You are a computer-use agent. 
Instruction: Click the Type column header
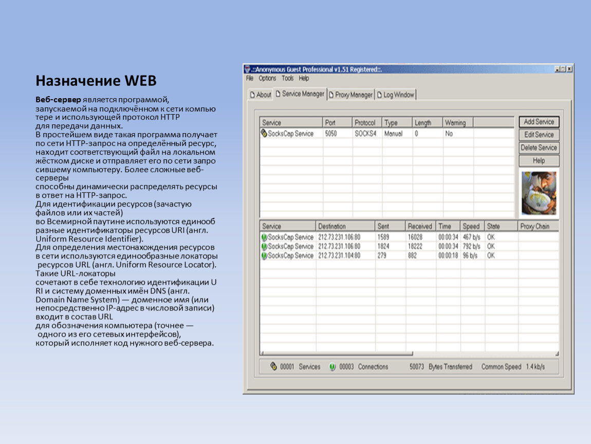397,122
